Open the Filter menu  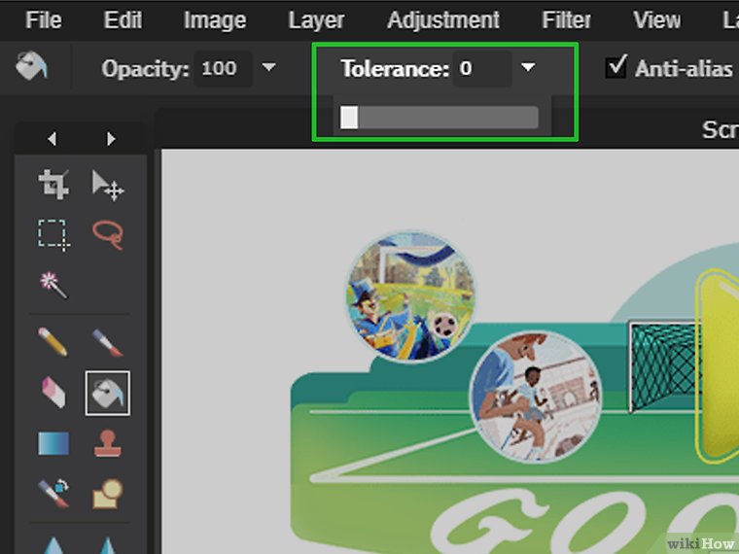point(566,19)
